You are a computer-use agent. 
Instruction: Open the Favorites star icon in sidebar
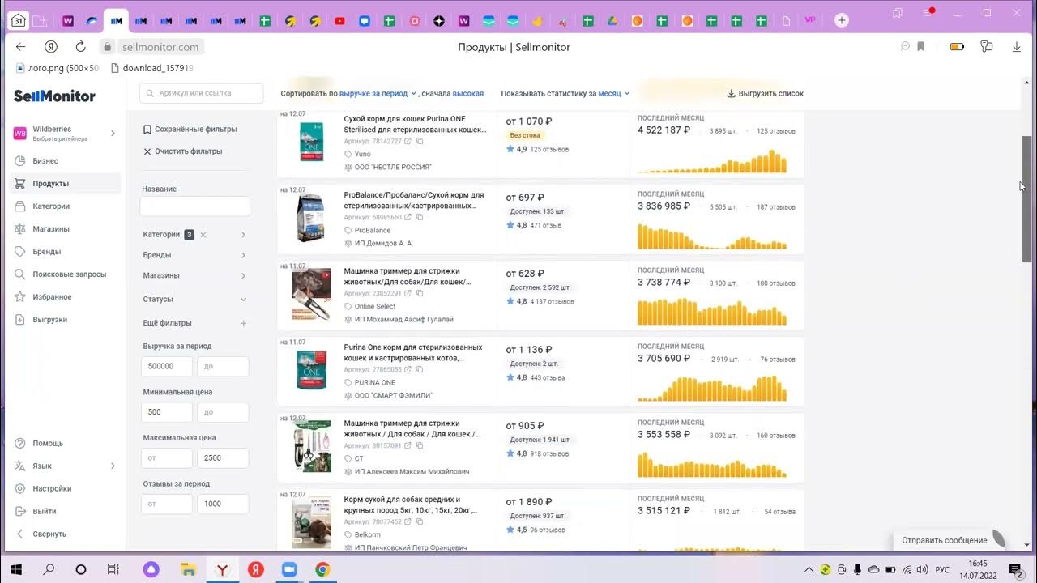pyautogui.click(x=19, y=296)
